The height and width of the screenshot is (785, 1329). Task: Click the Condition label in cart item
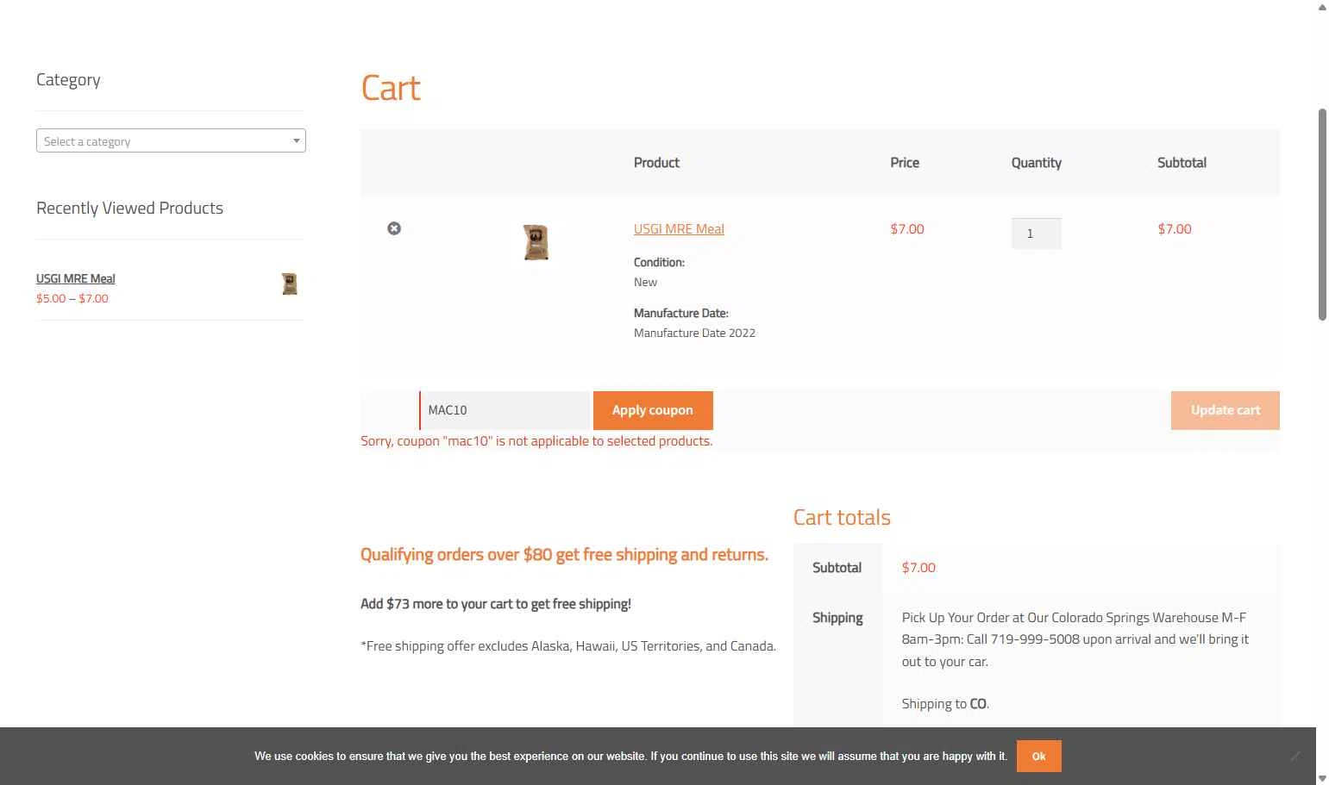coord(659,262)
